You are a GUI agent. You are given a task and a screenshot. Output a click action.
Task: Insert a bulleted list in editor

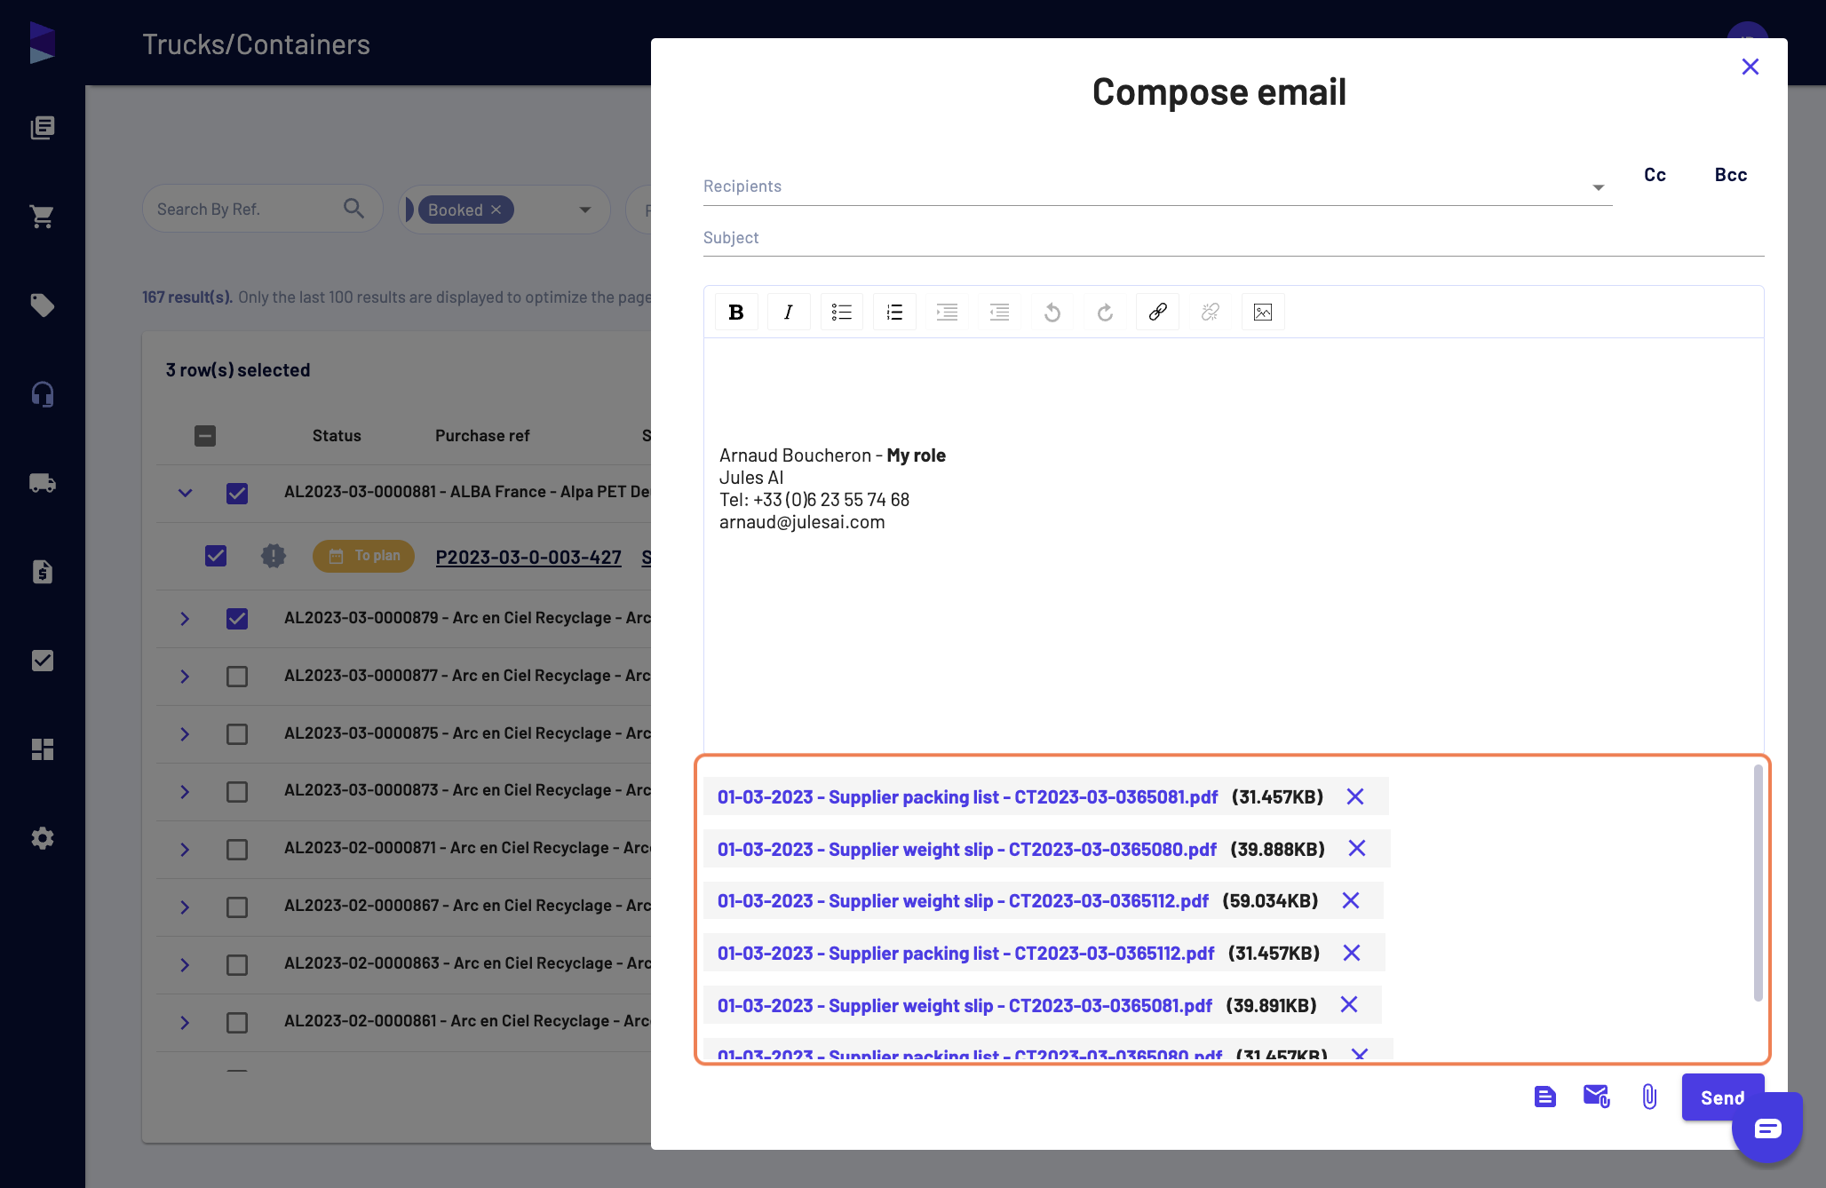pos(842,312)
